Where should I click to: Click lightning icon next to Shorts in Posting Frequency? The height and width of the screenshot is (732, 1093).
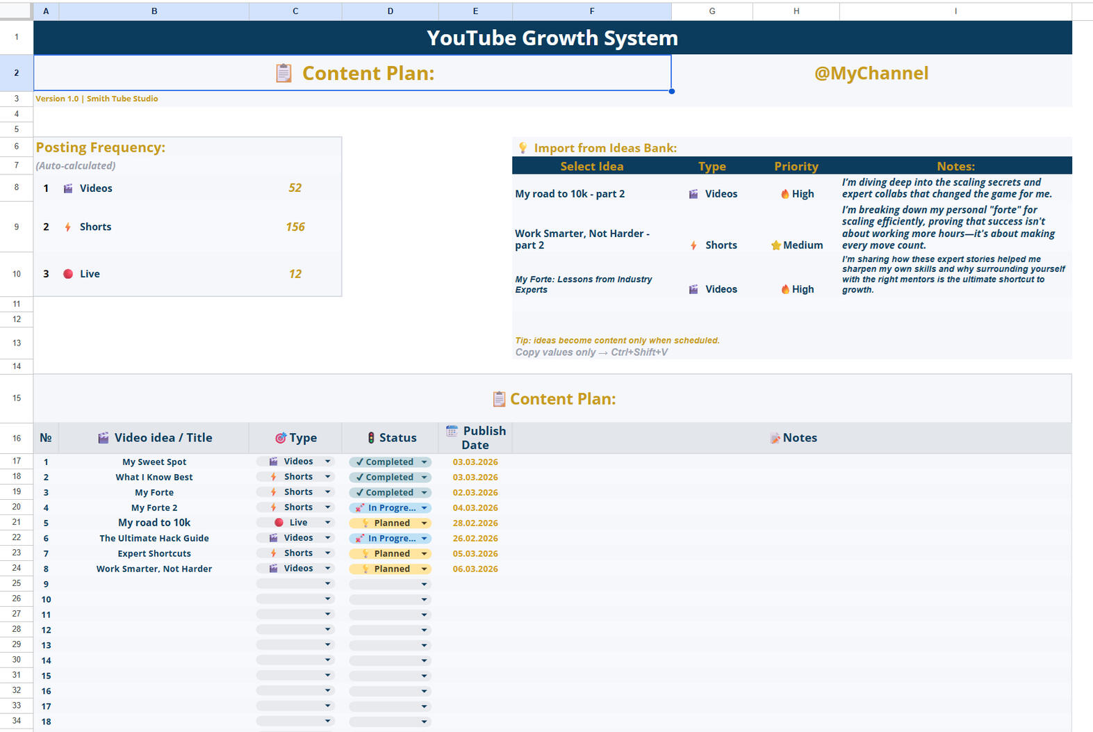point(68,227)
